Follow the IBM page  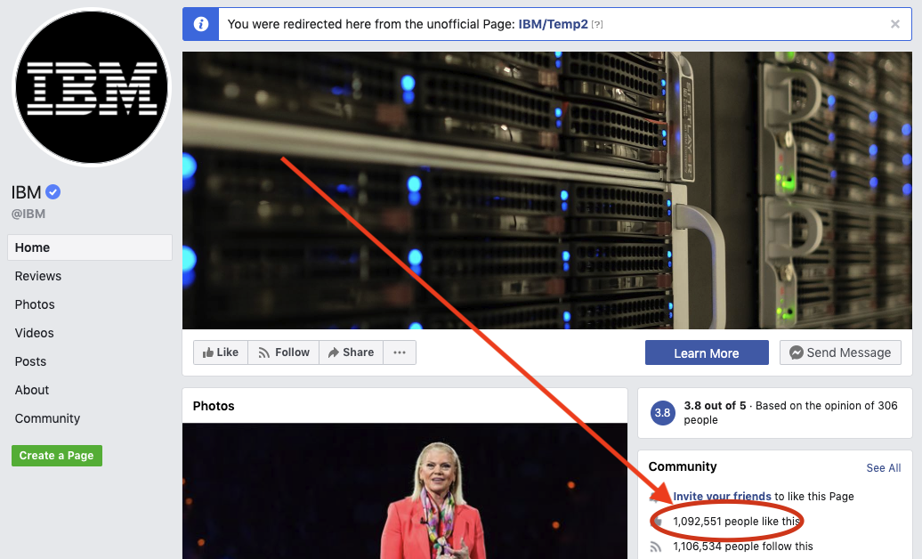tap(284, 352)
